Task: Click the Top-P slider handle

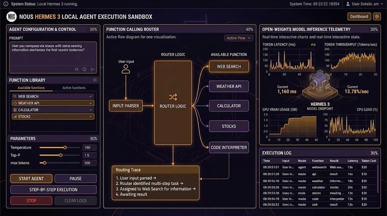Action: pyautogui.click(x=60, y=155)
